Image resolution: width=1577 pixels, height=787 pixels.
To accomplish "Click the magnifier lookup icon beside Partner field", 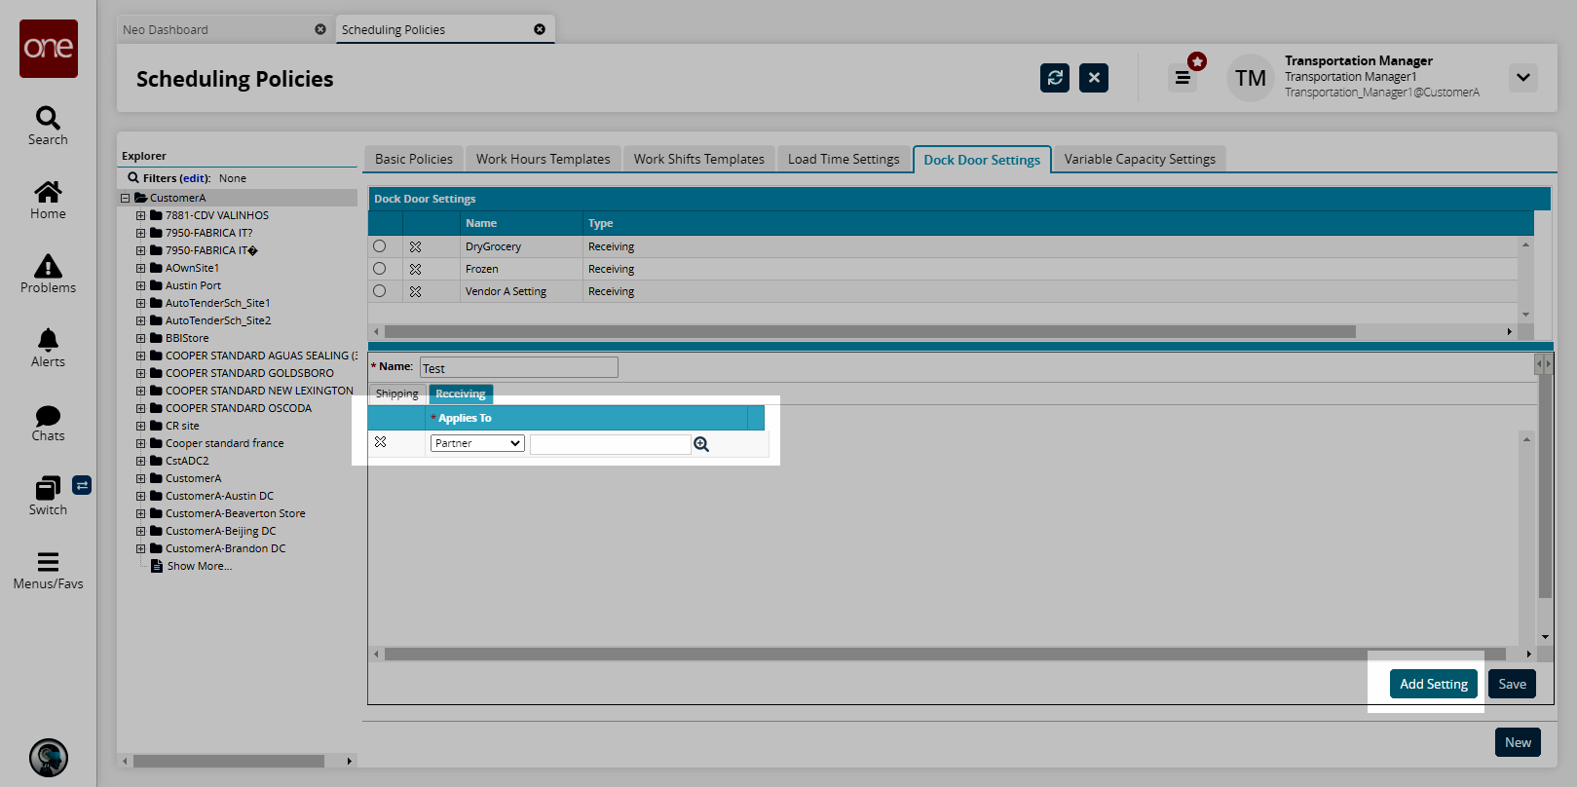I will (701, 444).
